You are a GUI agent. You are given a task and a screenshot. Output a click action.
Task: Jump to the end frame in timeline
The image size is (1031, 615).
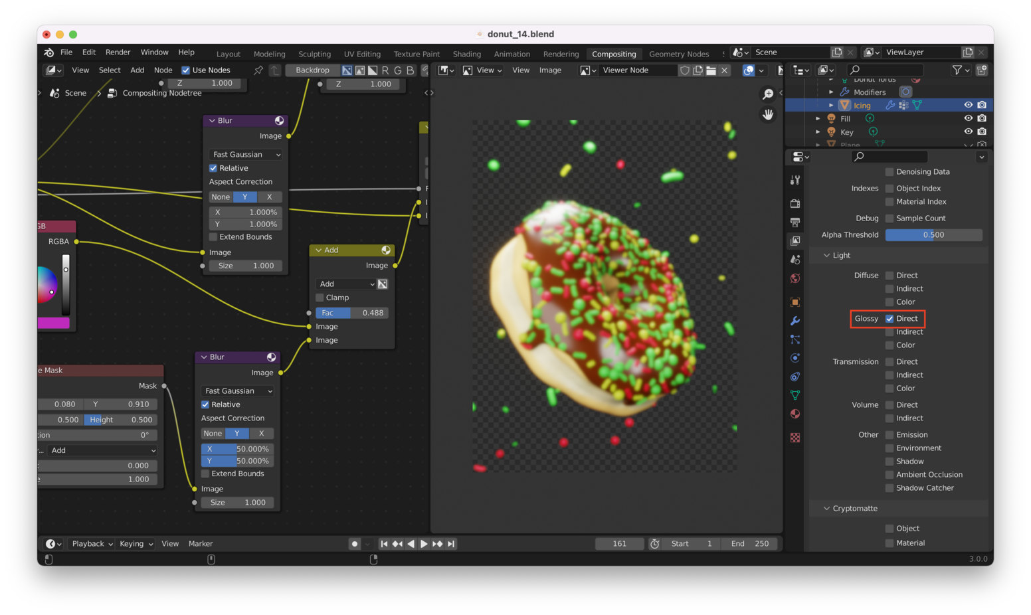click(x=451, y=544)
